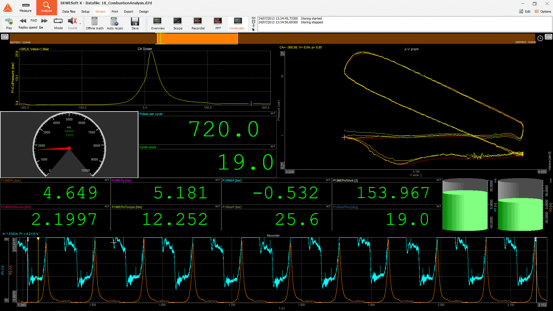This screenshot has width=553, height=311.
Task: Toggle replay looping with the Mode button
Action: click(x=58, y=23)
